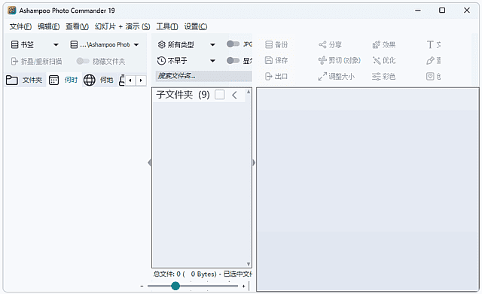The width and height of the screenshot is (482, 294).
Task: Switch to the 文件夹 tab
Action: (24, 80)
